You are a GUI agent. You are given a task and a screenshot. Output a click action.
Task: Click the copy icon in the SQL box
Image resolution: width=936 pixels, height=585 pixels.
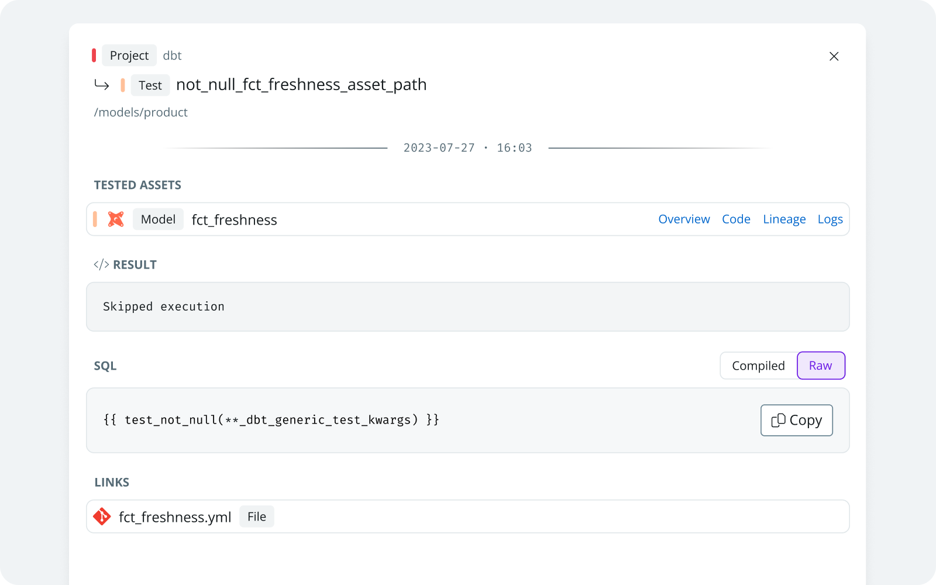click(778, 421)
